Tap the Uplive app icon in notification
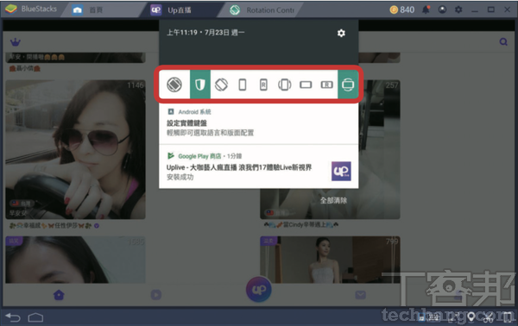Image resolution: width=518 pixels, height=326 pixels. pyautogui.click(x=341, y=171)
